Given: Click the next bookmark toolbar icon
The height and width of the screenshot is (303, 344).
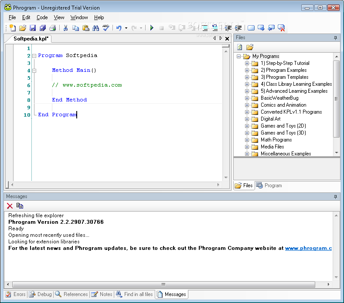Looking at the screenshot, I should pos(261,28).
